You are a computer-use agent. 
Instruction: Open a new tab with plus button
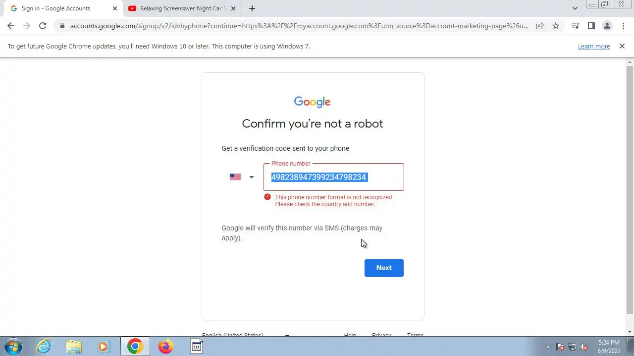pyautogui.click(x=252, y=8)
